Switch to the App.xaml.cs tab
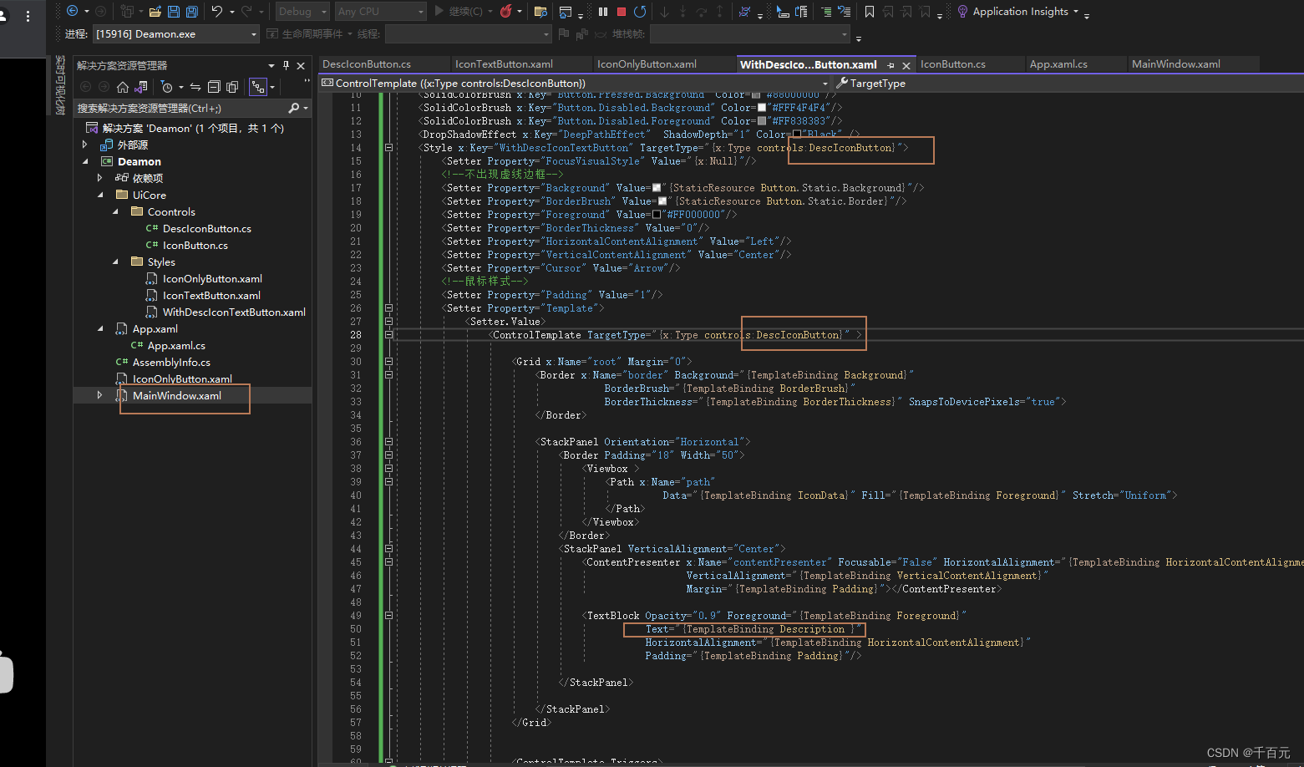Viewport: 1304px width, 767px height. [1075, 63]
